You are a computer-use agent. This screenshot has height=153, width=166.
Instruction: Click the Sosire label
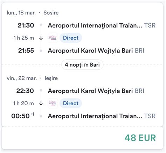(x=51, y=13)
